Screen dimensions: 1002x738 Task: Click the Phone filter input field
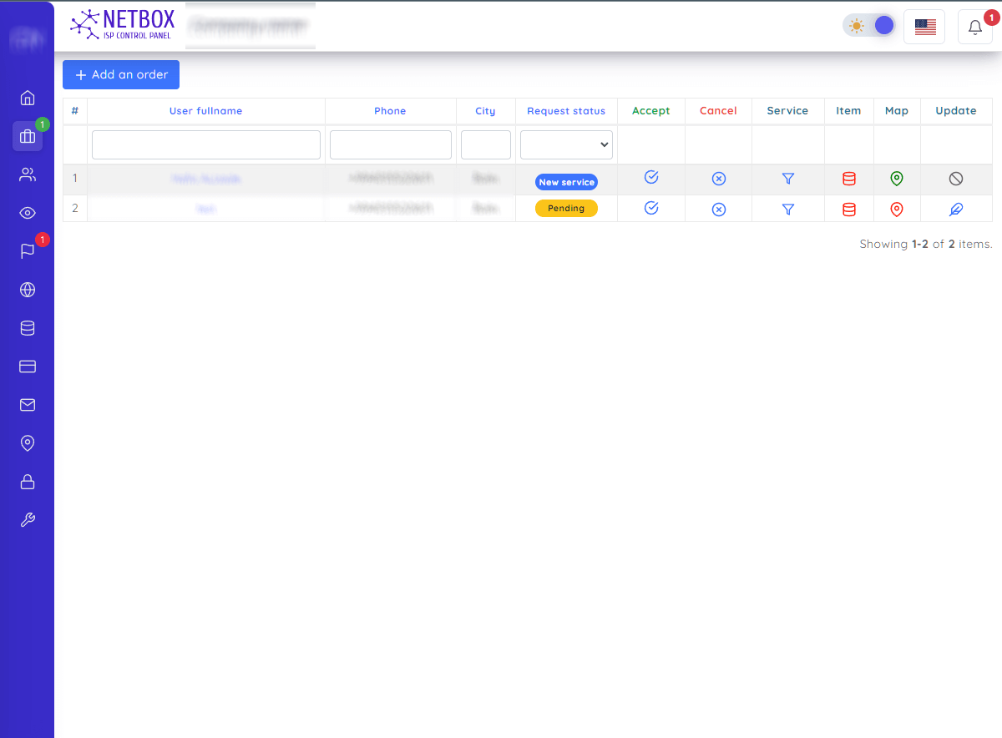(x=390, y=144)
